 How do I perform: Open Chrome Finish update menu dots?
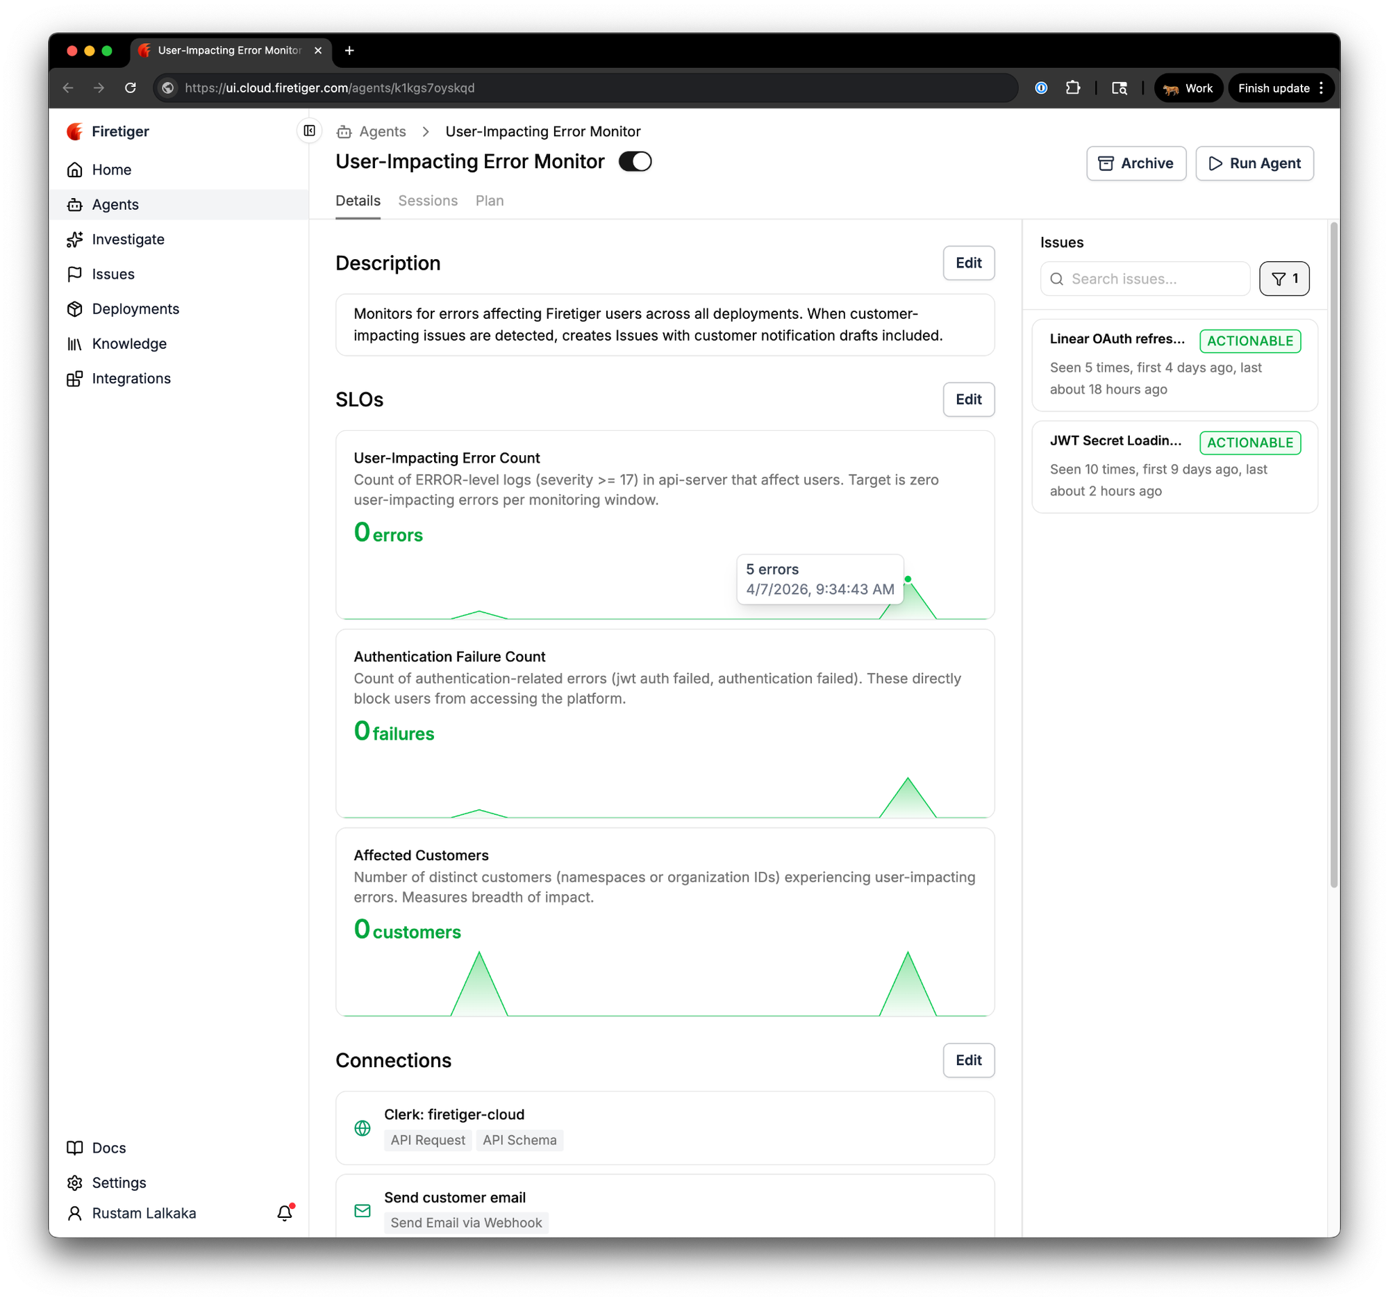(x=1320, y=88)
